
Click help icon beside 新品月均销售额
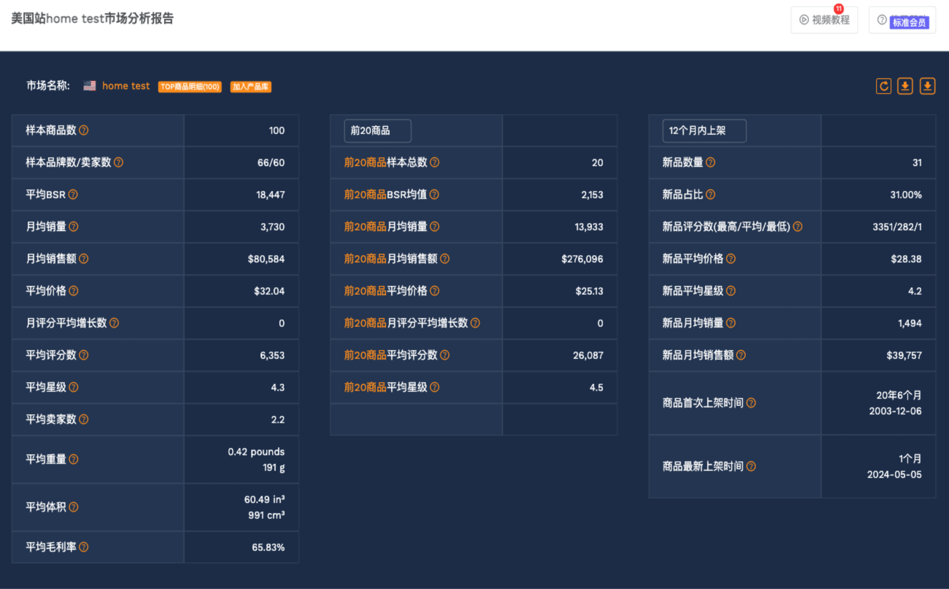tap(741, 355)
